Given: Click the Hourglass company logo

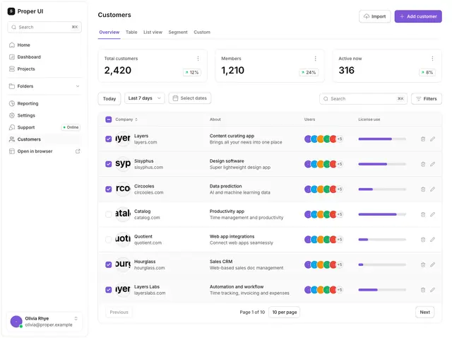Looking at the screenshot, I should (x=123, y=264).
